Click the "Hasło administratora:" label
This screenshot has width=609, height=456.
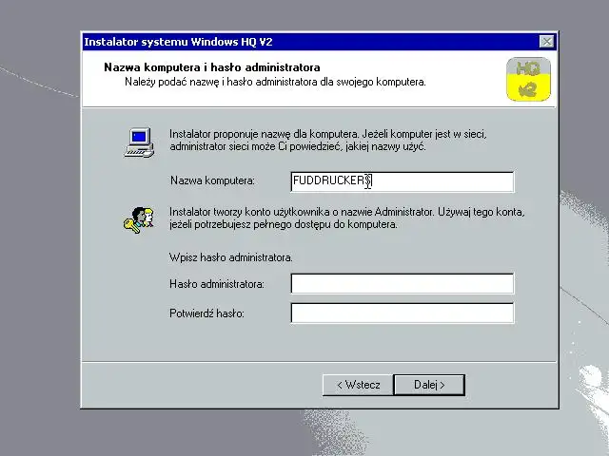[x=217, y=284]
